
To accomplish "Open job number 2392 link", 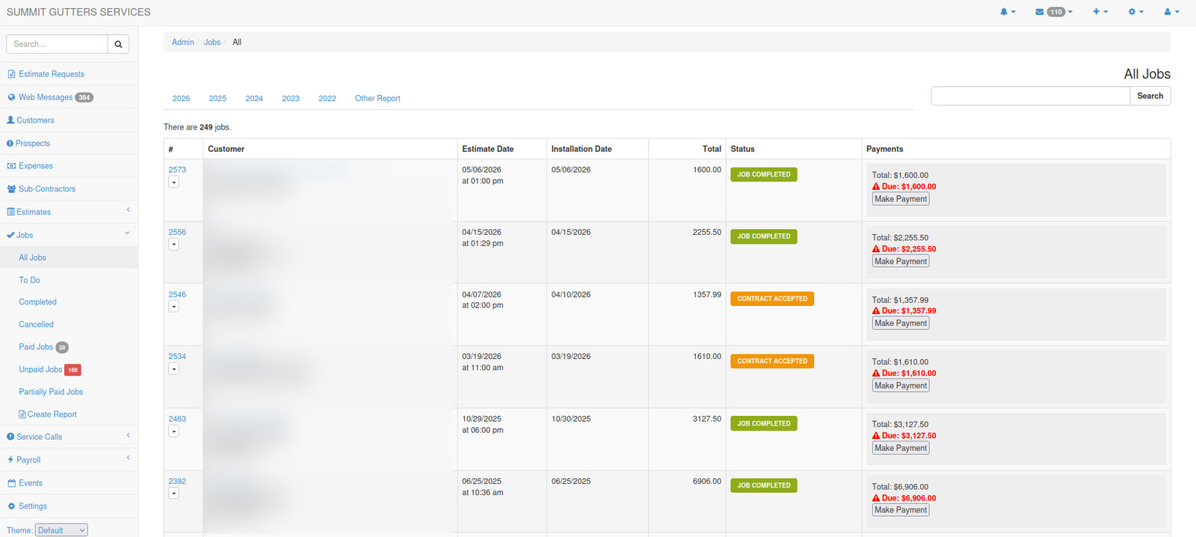I will click(177, 482).
